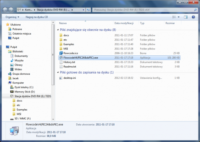
Task: Expand address bar history dropdown
Action: (x=83, y=10)
